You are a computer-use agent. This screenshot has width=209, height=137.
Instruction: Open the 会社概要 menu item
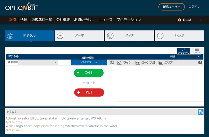pos(63,20)
